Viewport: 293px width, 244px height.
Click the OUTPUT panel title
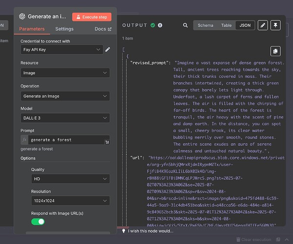click(x=135, y=25)
